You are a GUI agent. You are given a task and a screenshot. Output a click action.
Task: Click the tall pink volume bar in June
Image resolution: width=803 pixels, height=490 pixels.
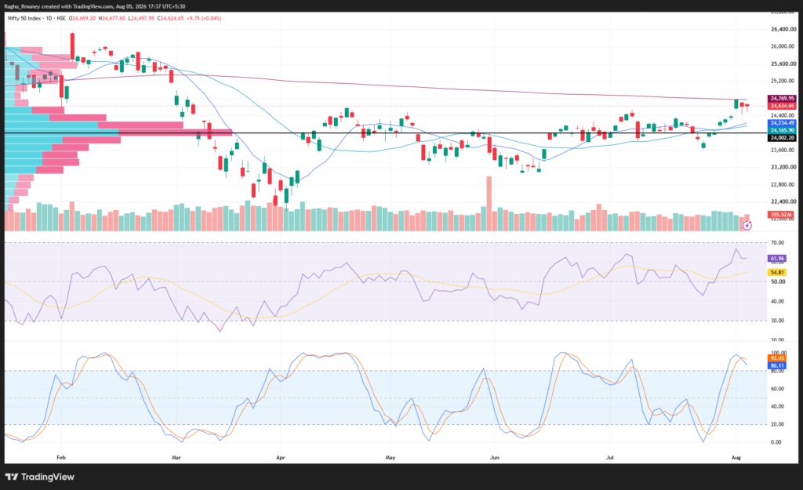(x=489, y=203)
